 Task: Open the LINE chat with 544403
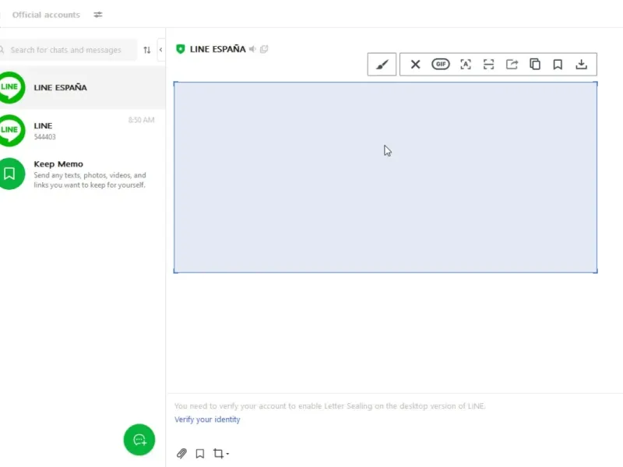[83, 131]
